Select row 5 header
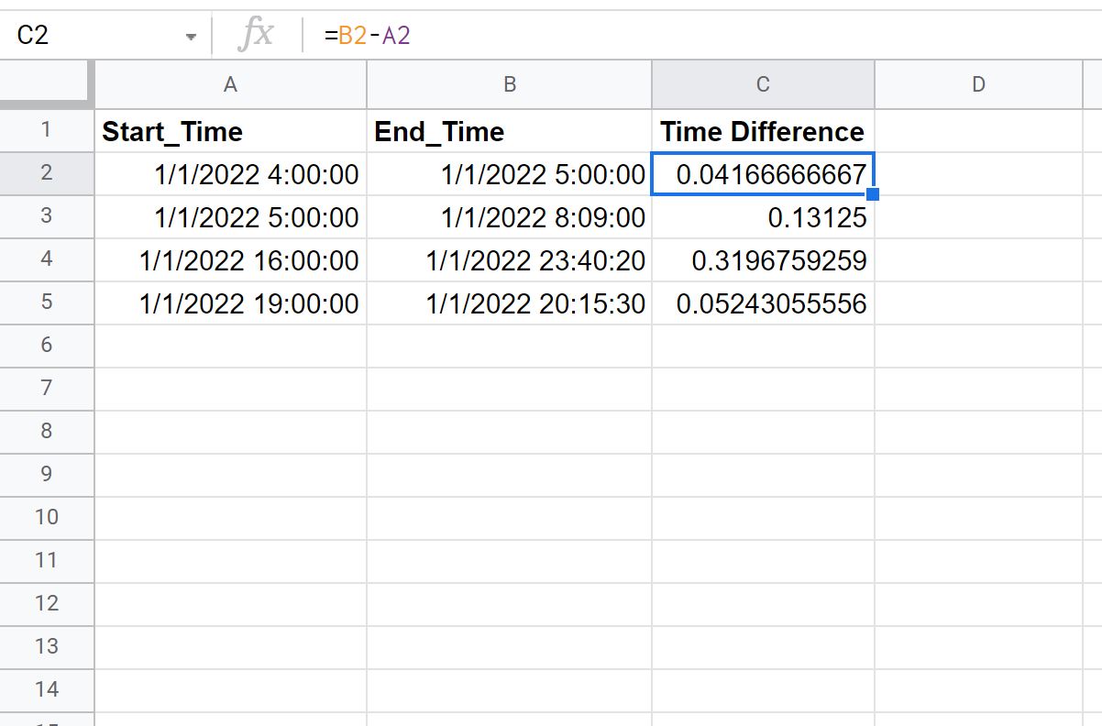1102x726 pixels. (47, 302)
